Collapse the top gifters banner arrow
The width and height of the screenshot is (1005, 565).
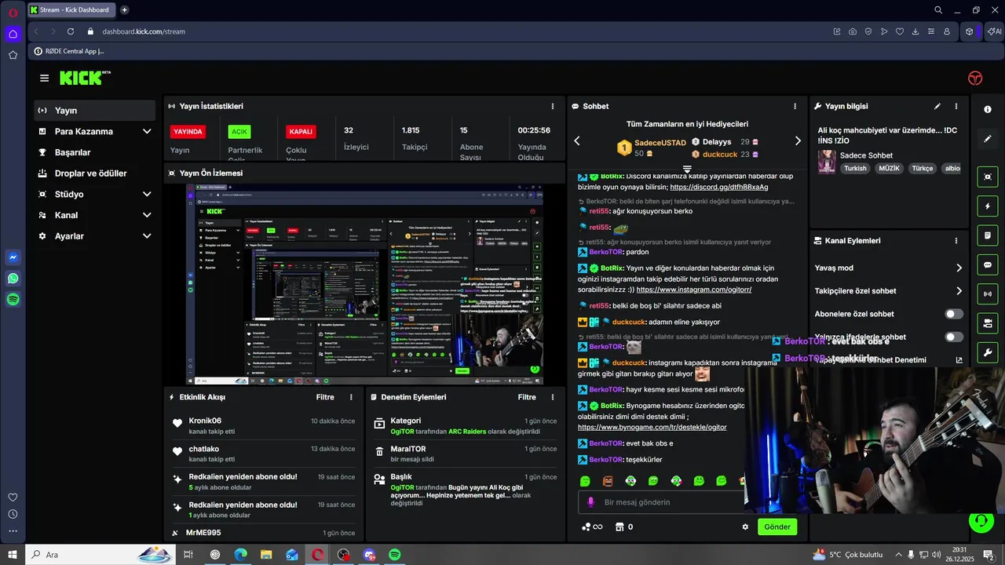tap(687, 169)
